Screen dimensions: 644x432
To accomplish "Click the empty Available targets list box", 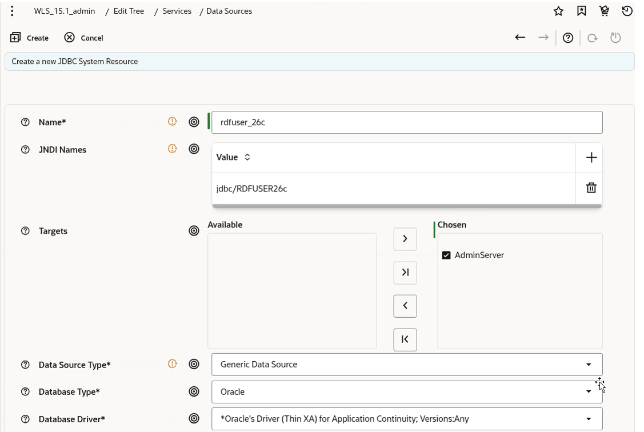I will point(292,291).
